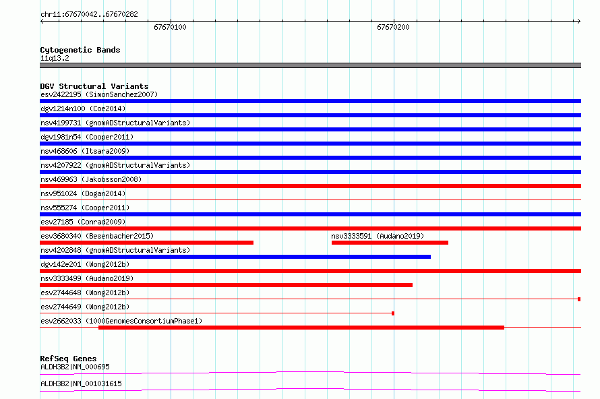Click the 11q13.2 cytogenetic band label
The width and height of the screenshot is (600, 399).
(55, 58)
